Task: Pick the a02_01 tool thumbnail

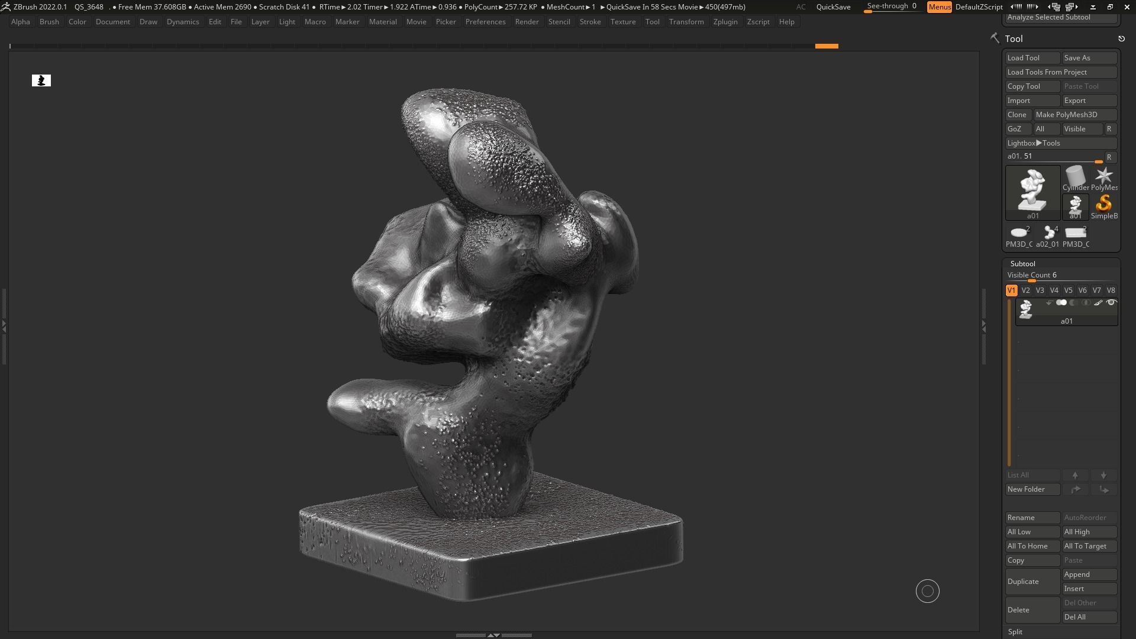Action: (x=1047, y=235)
